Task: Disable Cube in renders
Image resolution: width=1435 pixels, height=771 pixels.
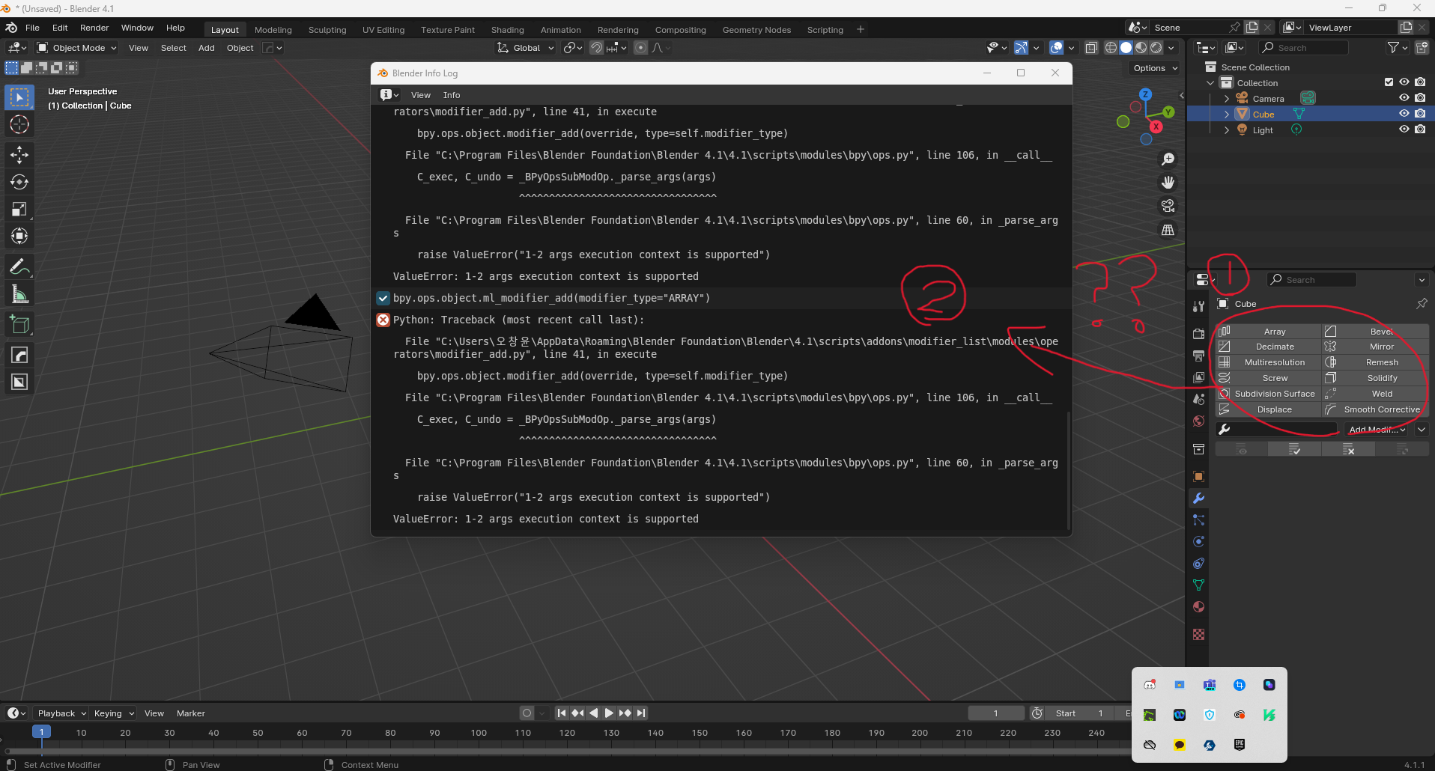Action: (1420, 114)
